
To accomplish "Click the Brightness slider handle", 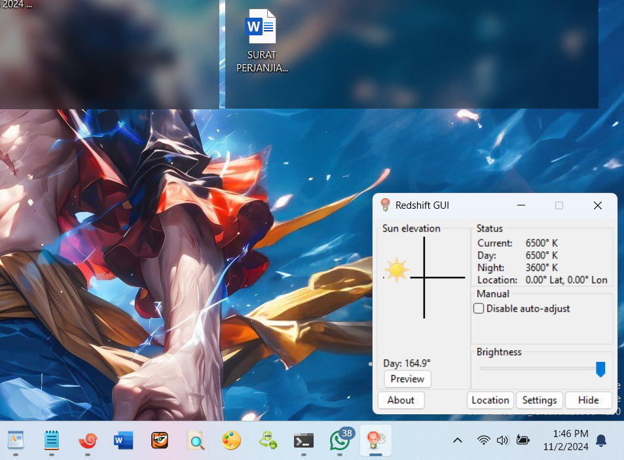I will [600, 369].
